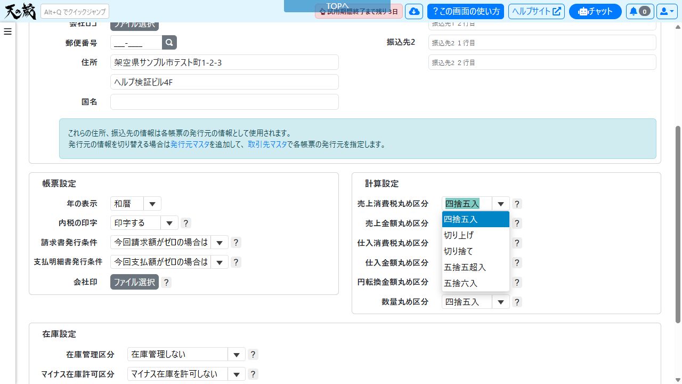Edit the address field 架空県サンプル市テスト町1-2-3

224,62
